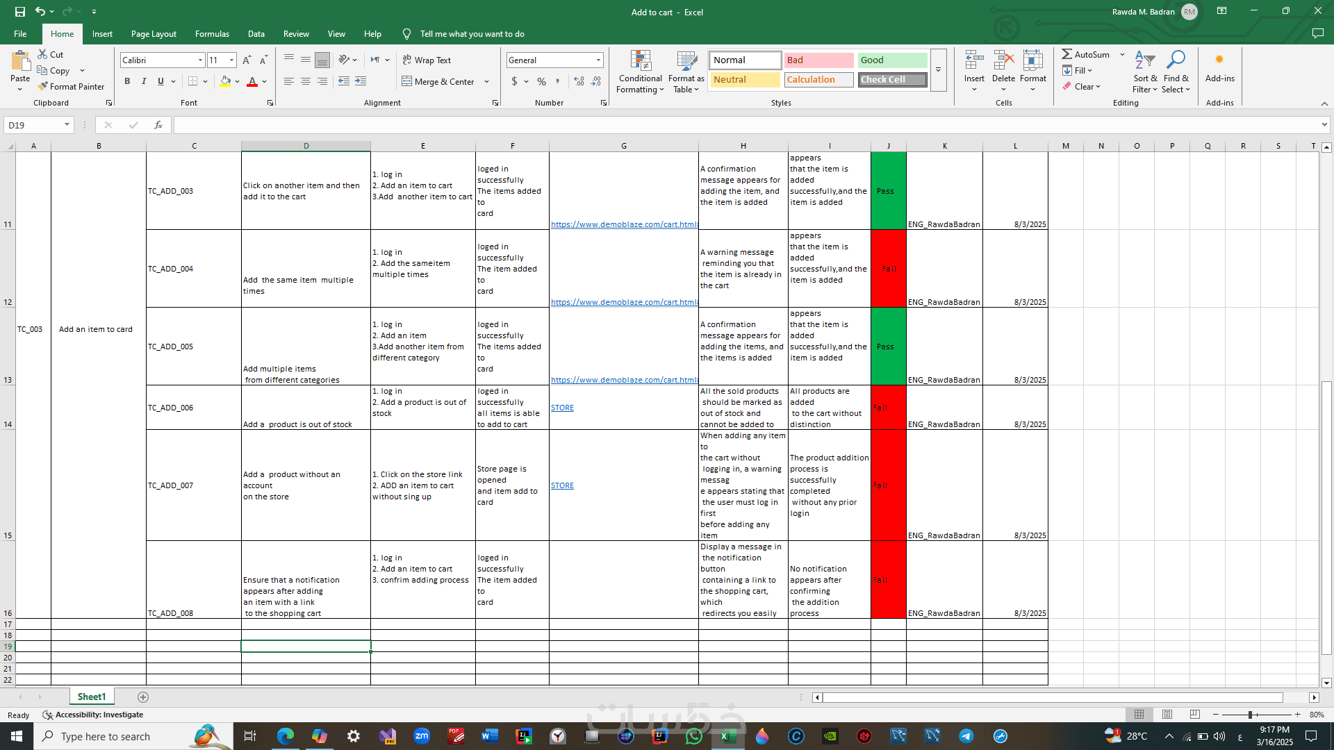1334x750 pixels.
Task: Click the Borders icon
Action: coord(193,82)
